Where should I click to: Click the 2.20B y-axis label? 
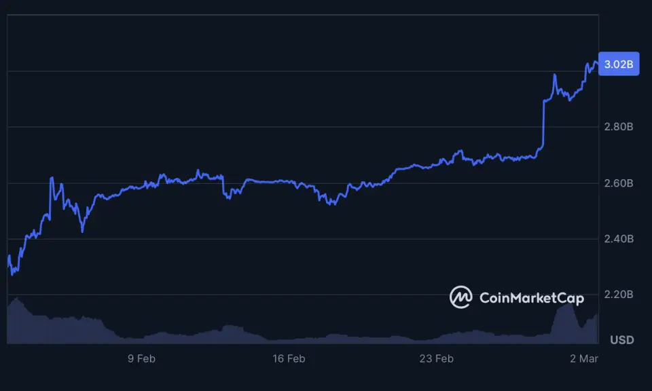click(x=619, y=295)
